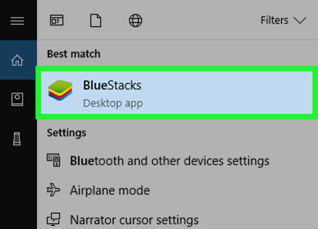Viewport: 318px width, 229px height.
Task: Click the Narrator cursor settings icon
Action: coord(54,219)
